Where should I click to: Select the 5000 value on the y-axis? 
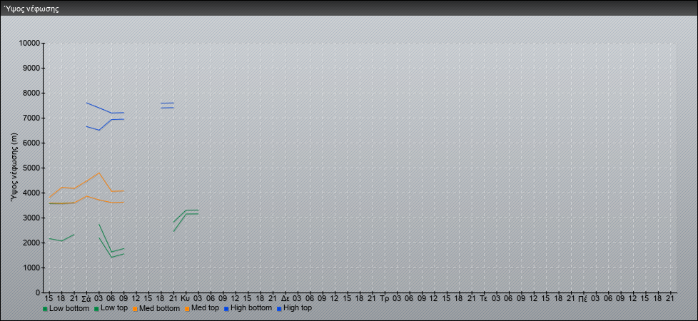[x=31, y=168]
